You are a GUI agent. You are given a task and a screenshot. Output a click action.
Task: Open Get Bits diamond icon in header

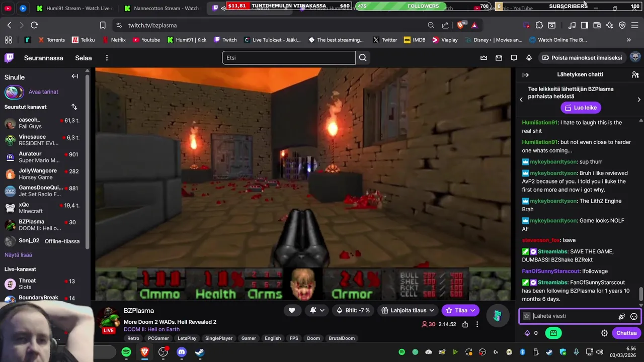pos(529,58)
